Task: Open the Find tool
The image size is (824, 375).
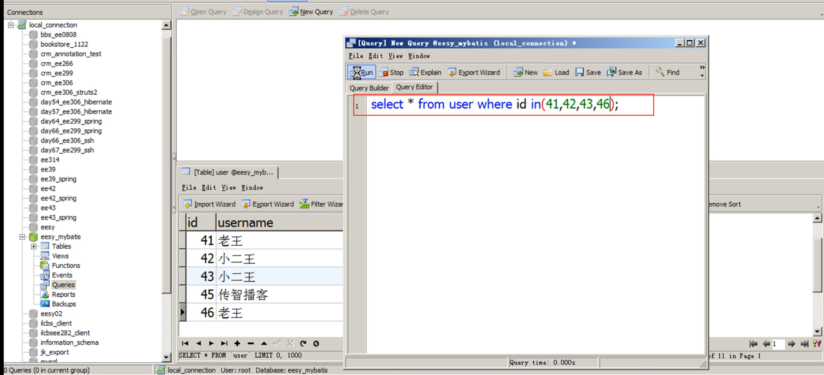Action: (x=668, y=72)
